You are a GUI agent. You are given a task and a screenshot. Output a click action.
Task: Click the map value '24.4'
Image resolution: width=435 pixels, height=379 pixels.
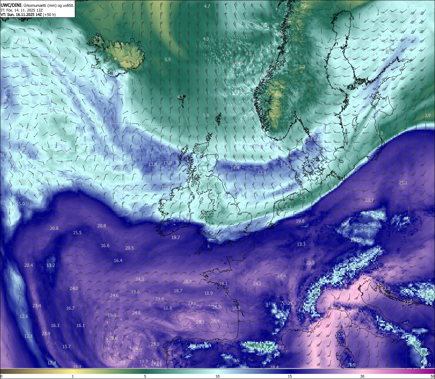coord(281,276)
